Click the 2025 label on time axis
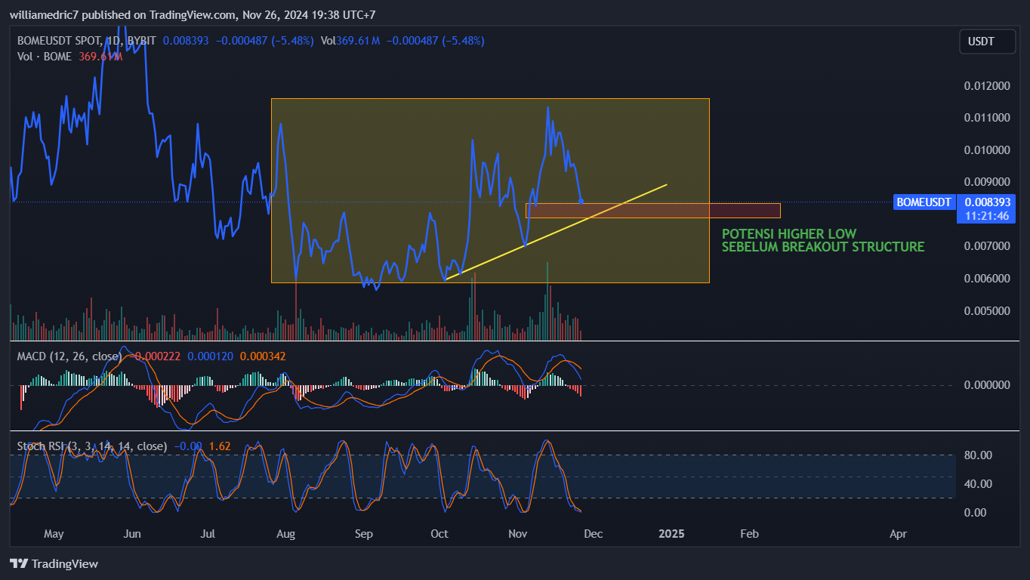 click(671, 534)
